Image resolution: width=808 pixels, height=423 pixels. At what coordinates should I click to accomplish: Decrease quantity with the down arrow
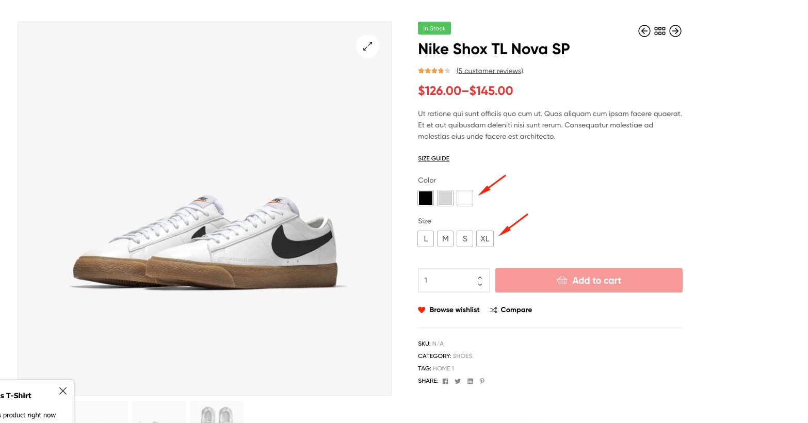point(480,284)
